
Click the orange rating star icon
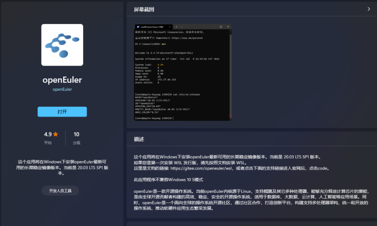(x=55, y=134)
